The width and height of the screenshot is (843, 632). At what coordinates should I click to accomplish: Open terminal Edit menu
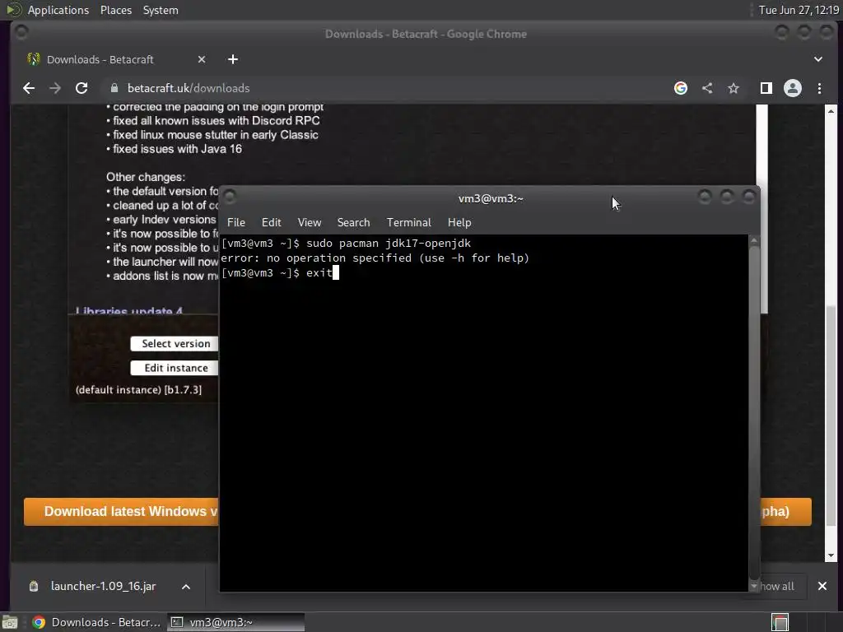click(x=272, y=222)
